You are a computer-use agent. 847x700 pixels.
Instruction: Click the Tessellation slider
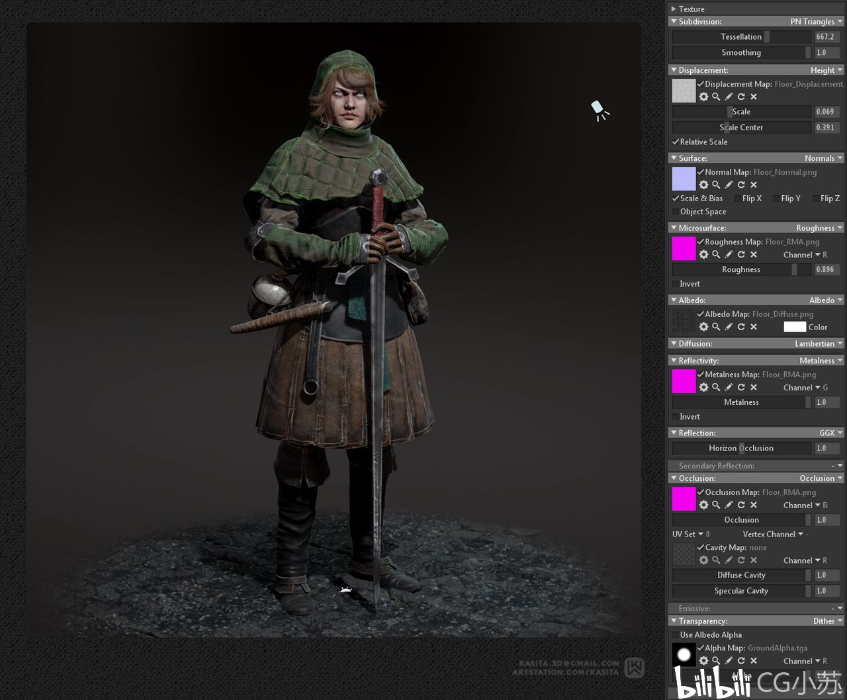point(742,37)
